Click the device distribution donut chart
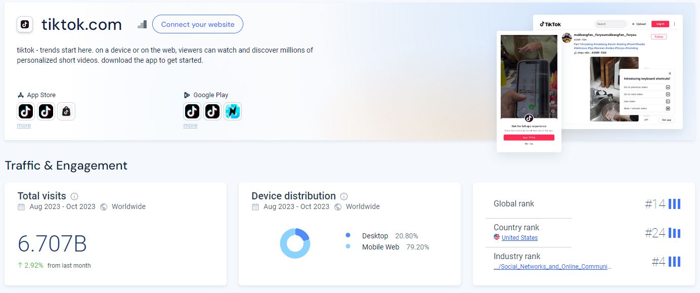This screenshot has width=700, height=293. [295, 243]
